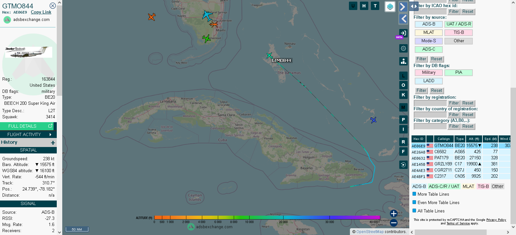Select the orange aircraft over the Gulf
The width and height of the screenshot is (516, 235).
click(152, 17)
